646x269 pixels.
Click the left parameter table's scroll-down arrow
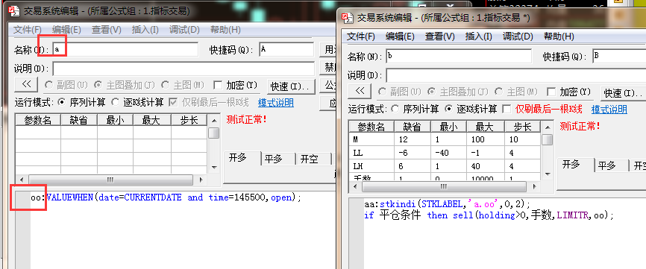[x=213, y=168]
